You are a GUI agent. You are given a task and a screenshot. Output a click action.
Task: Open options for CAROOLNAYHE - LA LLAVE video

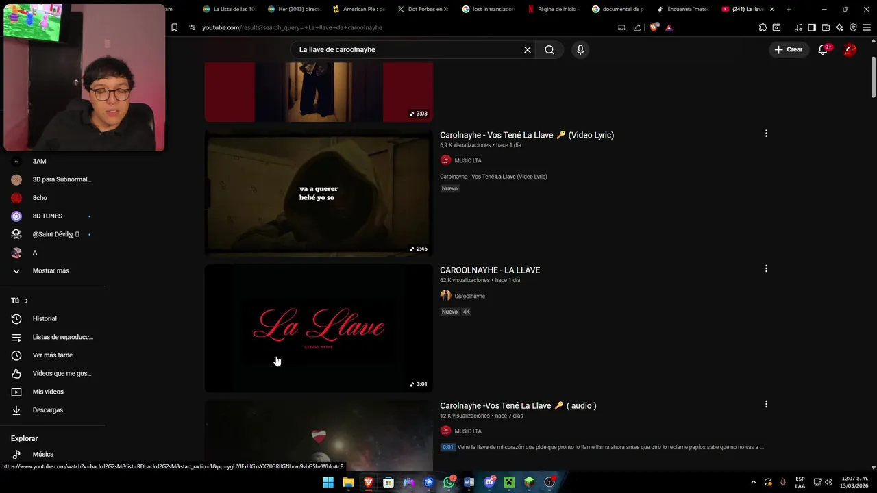point(766,268)
